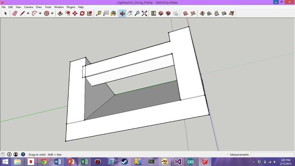Click SketchUp icon in the taskbar

[x=205, y=162]
